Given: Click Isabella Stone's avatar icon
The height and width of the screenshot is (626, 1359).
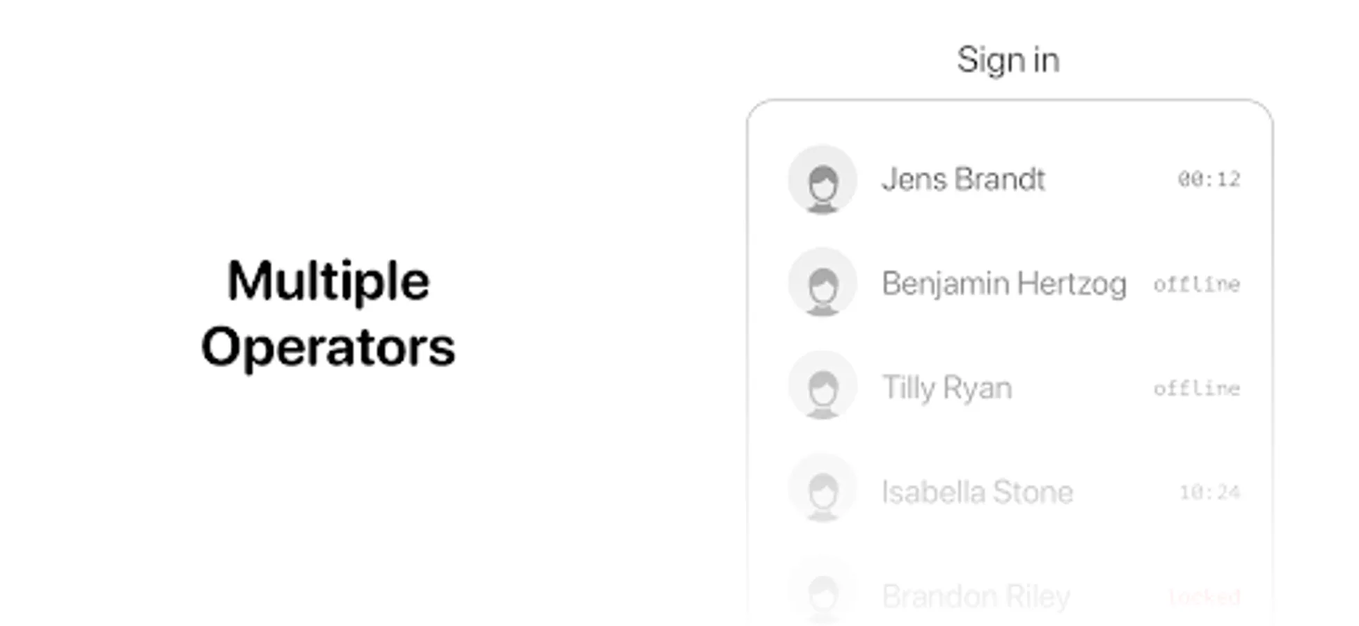Looking at the screenshot, I should [822, 490].
